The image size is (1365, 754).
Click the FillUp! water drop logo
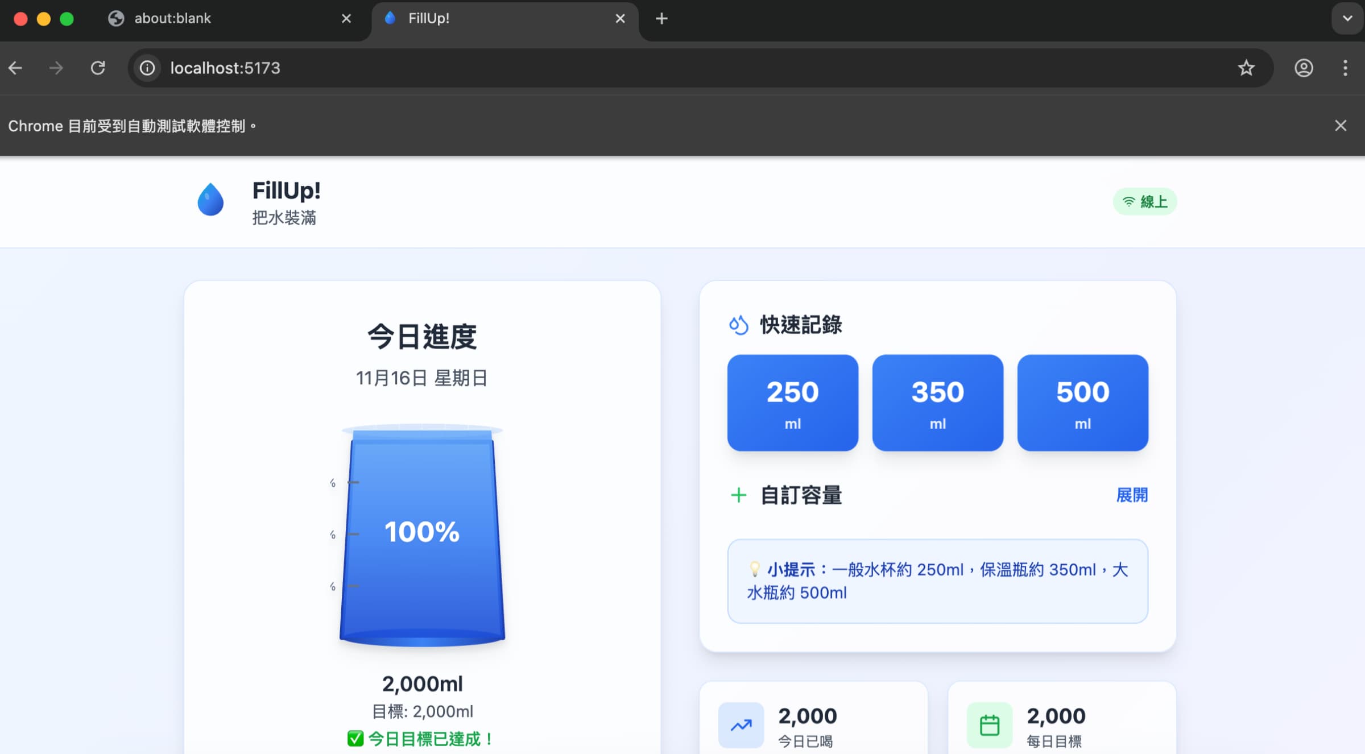coord(210,200)
